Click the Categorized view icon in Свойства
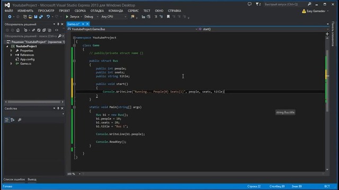The image size is (339, 190). pos(7,120)
